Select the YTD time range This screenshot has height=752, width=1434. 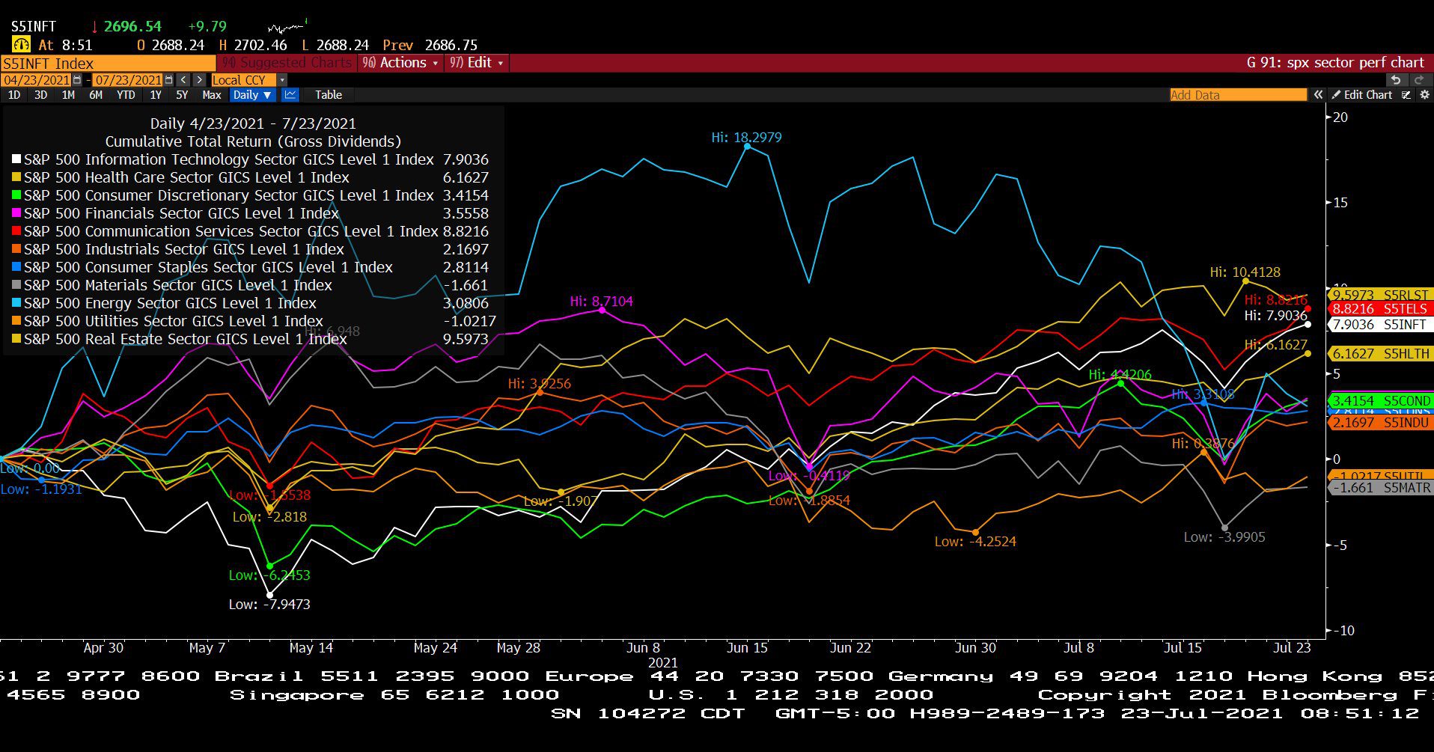[x=126, y=95]
